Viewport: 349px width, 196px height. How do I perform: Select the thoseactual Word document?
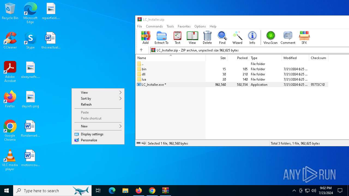51,41
